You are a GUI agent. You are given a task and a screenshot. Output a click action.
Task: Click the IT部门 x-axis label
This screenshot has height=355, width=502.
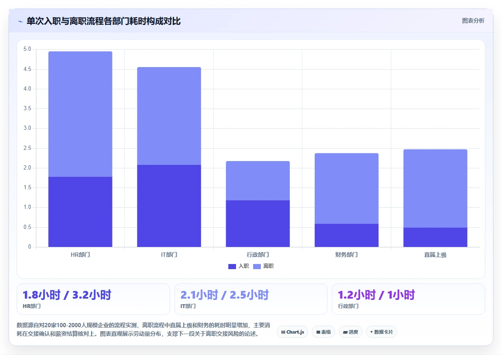169,255
